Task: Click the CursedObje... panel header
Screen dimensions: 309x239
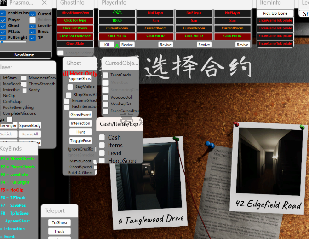Action: pos(120,63)
